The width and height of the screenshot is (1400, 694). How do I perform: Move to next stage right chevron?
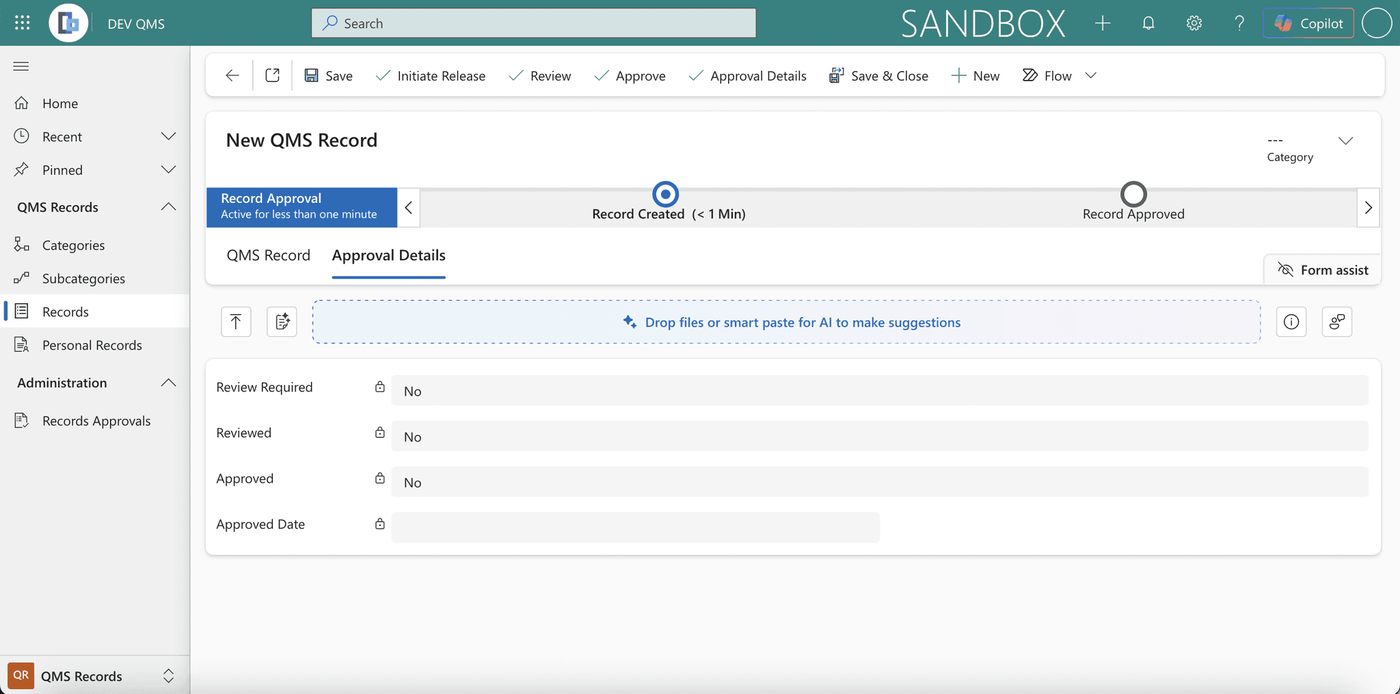1368,207
